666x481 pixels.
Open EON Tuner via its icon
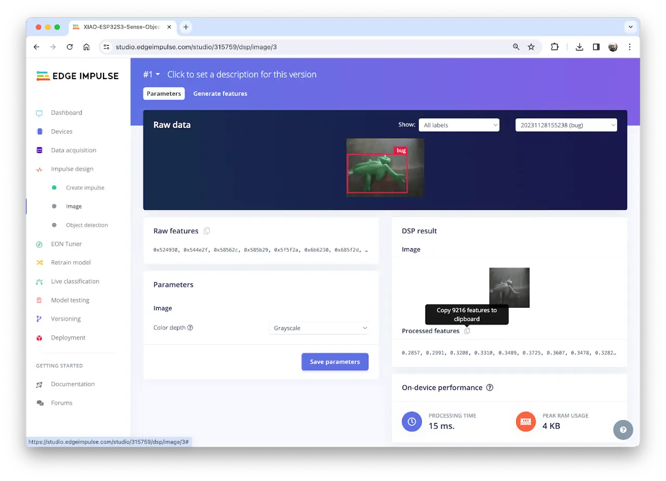click(x=40, y=244)
